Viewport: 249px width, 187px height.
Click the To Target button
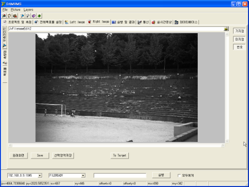pos(120,155)
